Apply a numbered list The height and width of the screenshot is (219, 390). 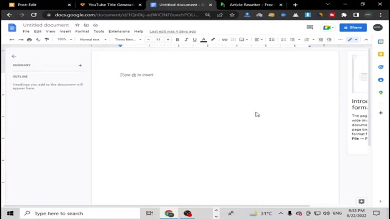pos(307,40)
